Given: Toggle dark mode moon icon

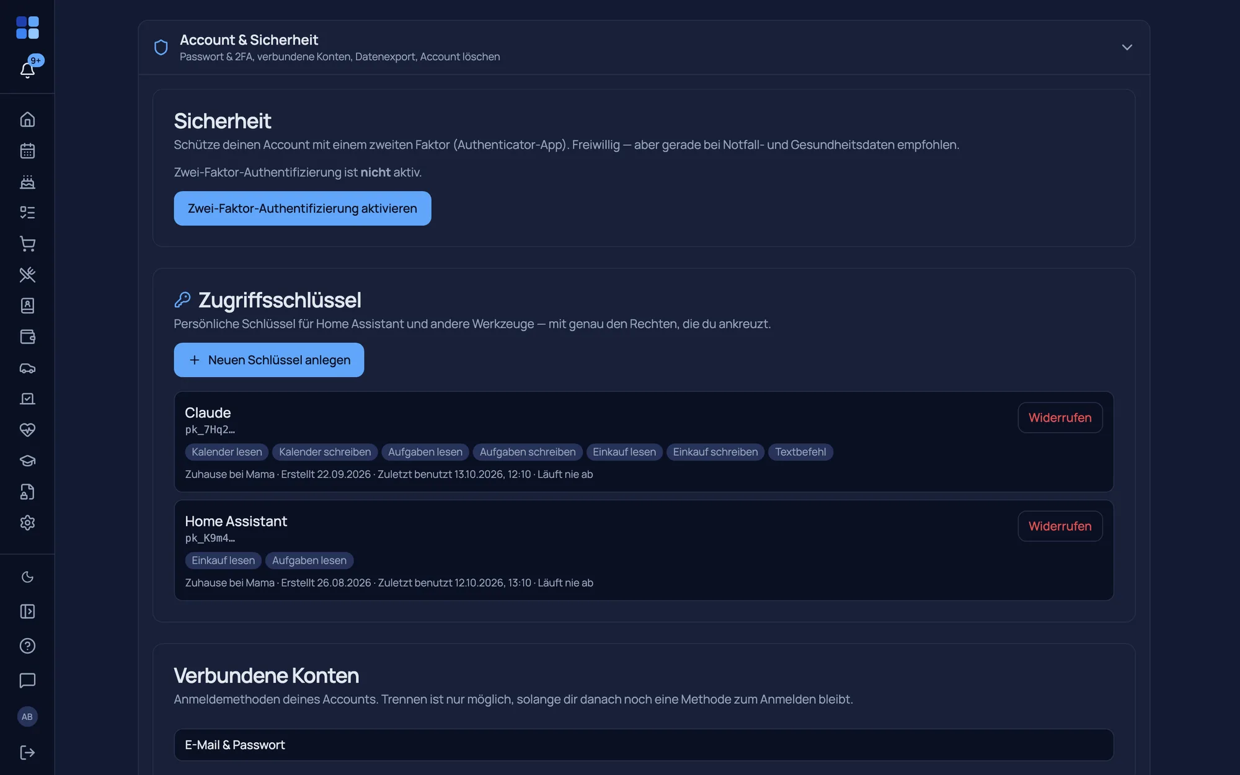Looking at the screenshot, I should pos(27,577).
